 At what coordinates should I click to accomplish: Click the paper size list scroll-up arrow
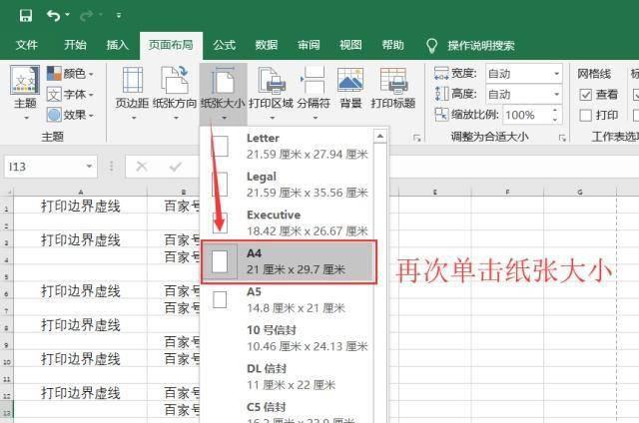pyautogui.click(x=380, y=136)
